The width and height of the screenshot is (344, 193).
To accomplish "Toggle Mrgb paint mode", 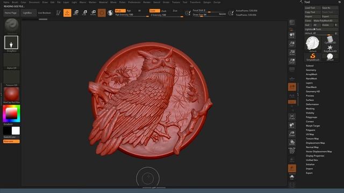I will tap(120, 11).
